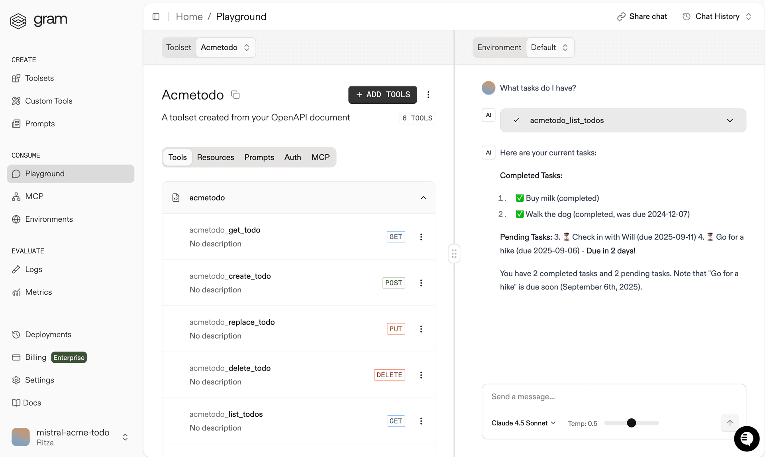Viewport: 765px width, 457px height.
Task: Open the support chat bubble
Action: [x=747, y=438]
